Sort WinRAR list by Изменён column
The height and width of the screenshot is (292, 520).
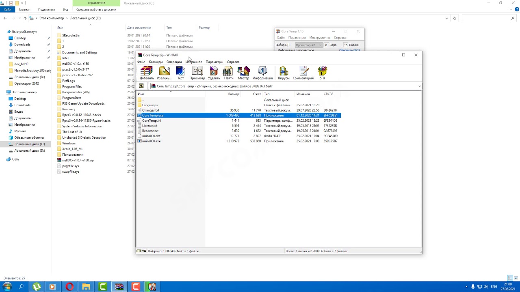pyautogui.click(x=308, y=94)
